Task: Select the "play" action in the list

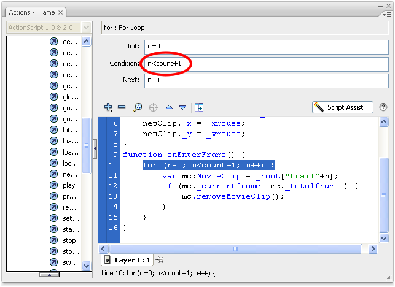Action: pyautogui.click(x=69, y=185)
